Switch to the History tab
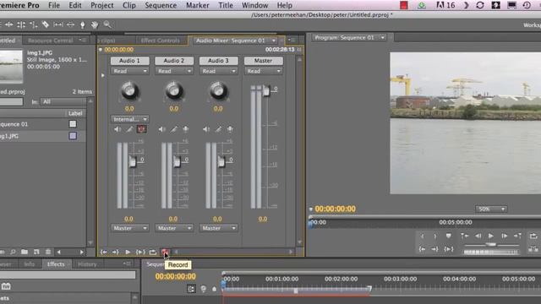 [87, 264]
